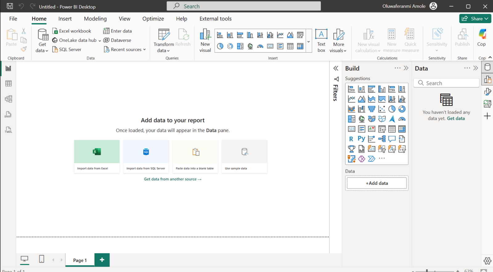Open the Share dropdown button
Screen dimensions: 493x272
475,18
